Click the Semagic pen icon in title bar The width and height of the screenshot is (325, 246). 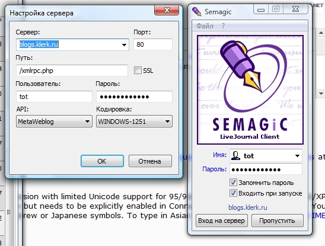tap(196, 12)
